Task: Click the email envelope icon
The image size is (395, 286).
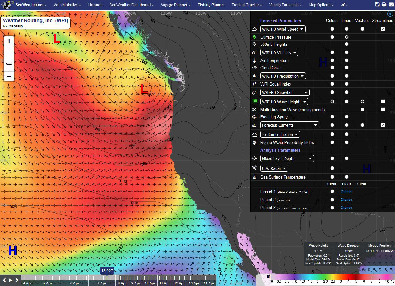Action: coord(391,5)
